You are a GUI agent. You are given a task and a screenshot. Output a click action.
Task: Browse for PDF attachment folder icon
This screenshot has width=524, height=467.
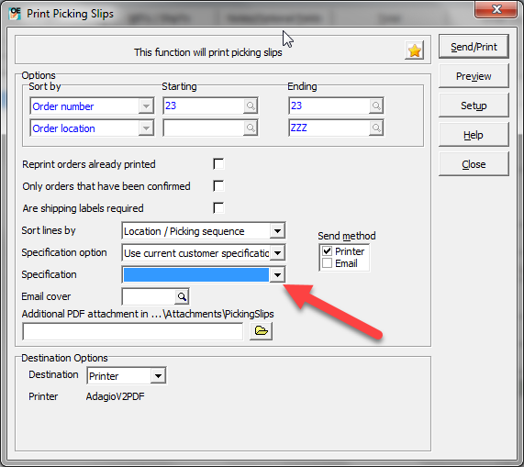(261, 331)
